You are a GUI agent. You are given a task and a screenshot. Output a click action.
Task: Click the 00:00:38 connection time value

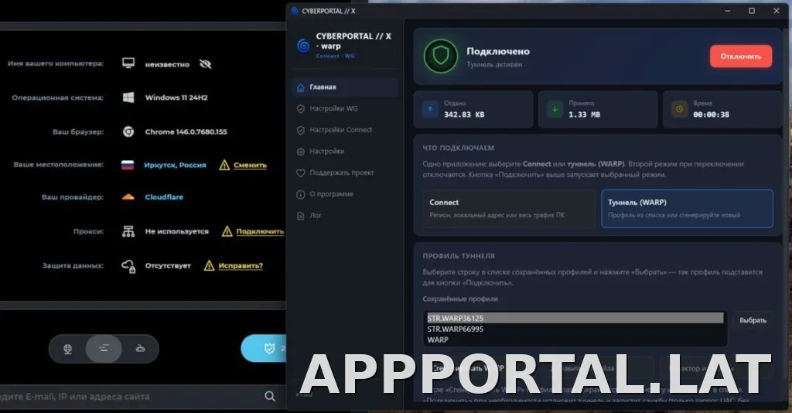[x=712, y=114]
